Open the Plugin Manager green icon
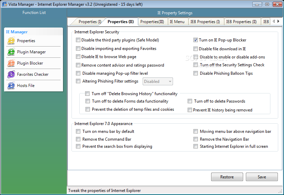284x195 pixels. (x=11, y=52)
